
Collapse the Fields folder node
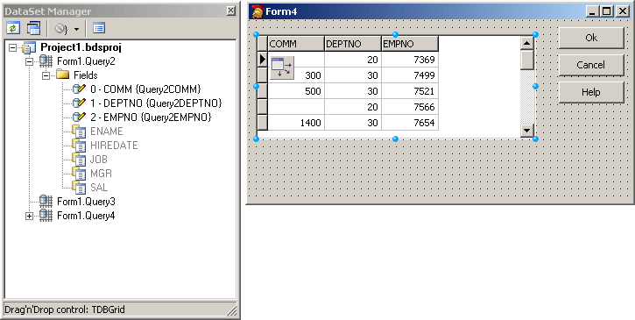[46, 75]
